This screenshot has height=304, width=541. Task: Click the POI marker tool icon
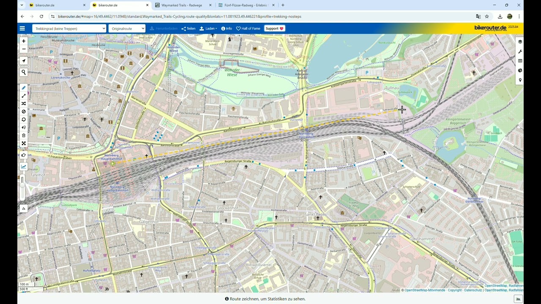24,128
